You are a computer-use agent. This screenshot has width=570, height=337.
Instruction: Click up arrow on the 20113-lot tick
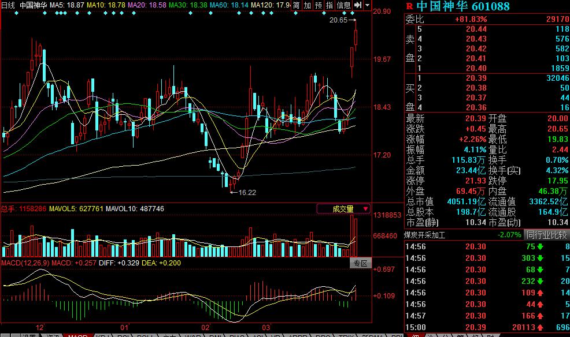[x=540, y=328]
